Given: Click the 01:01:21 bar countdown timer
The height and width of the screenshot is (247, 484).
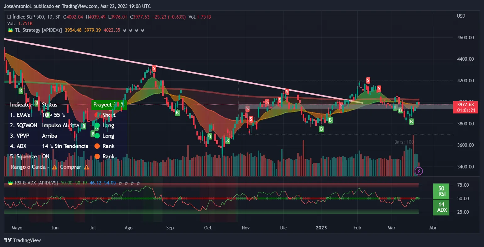Looking at the screenshot, I should pyautogui.click(x=466, y=110).
